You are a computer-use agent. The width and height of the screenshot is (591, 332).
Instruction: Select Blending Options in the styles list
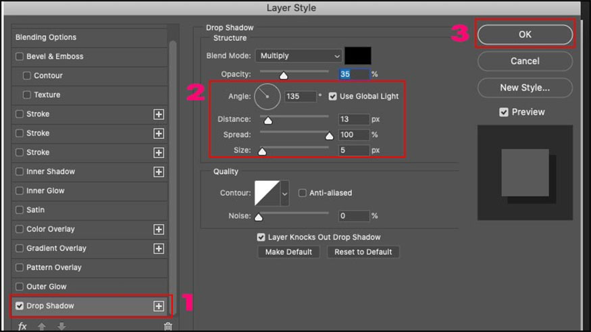pos(46,37)
